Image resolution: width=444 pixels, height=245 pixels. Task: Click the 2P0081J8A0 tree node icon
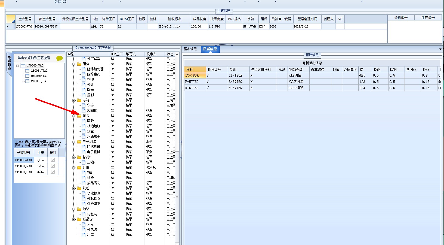coord(27,81)
